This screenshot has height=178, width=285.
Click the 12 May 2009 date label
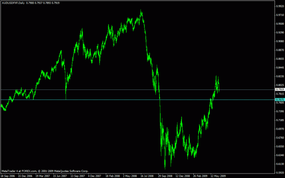(x=218, y=176)
